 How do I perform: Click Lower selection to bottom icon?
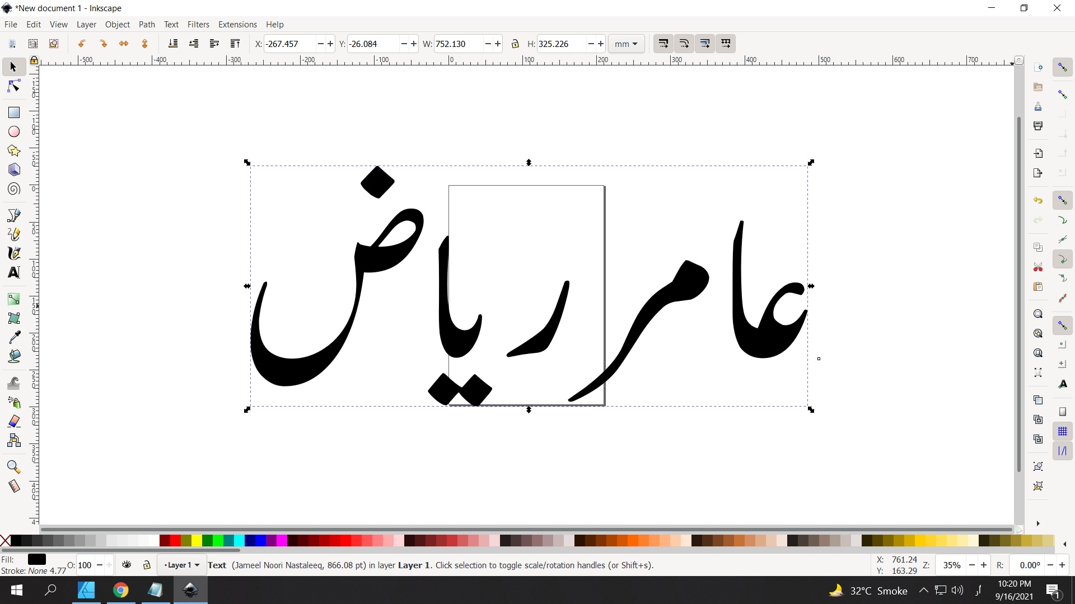(173, 44)
